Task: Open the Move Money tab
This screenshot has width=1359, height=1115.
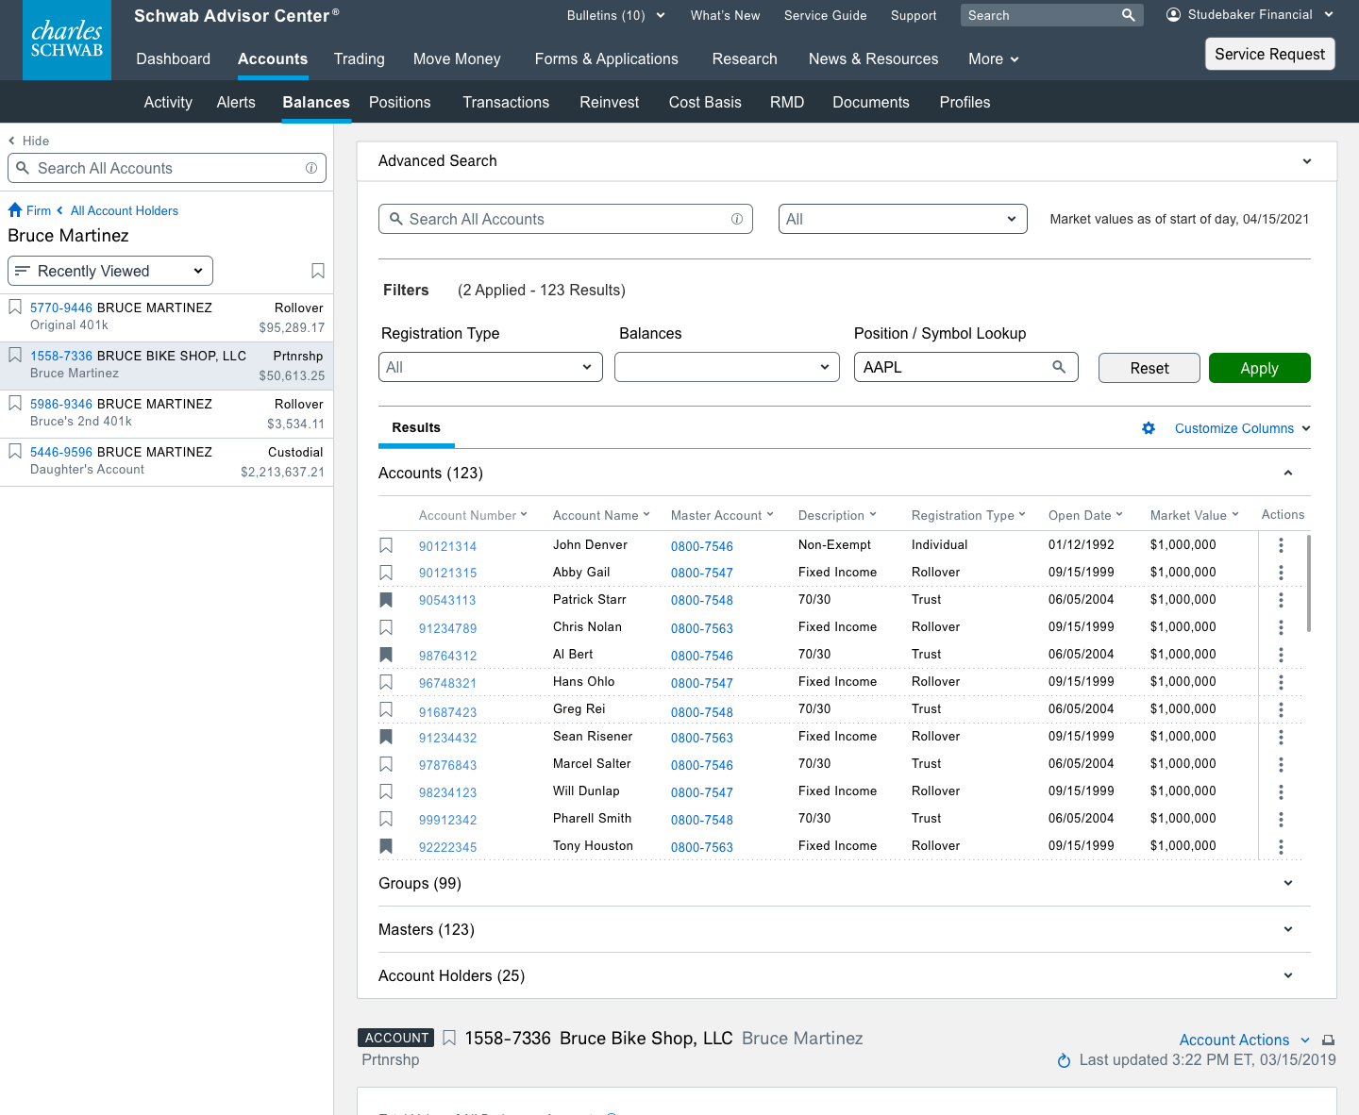Action: [x=457, y=58]
